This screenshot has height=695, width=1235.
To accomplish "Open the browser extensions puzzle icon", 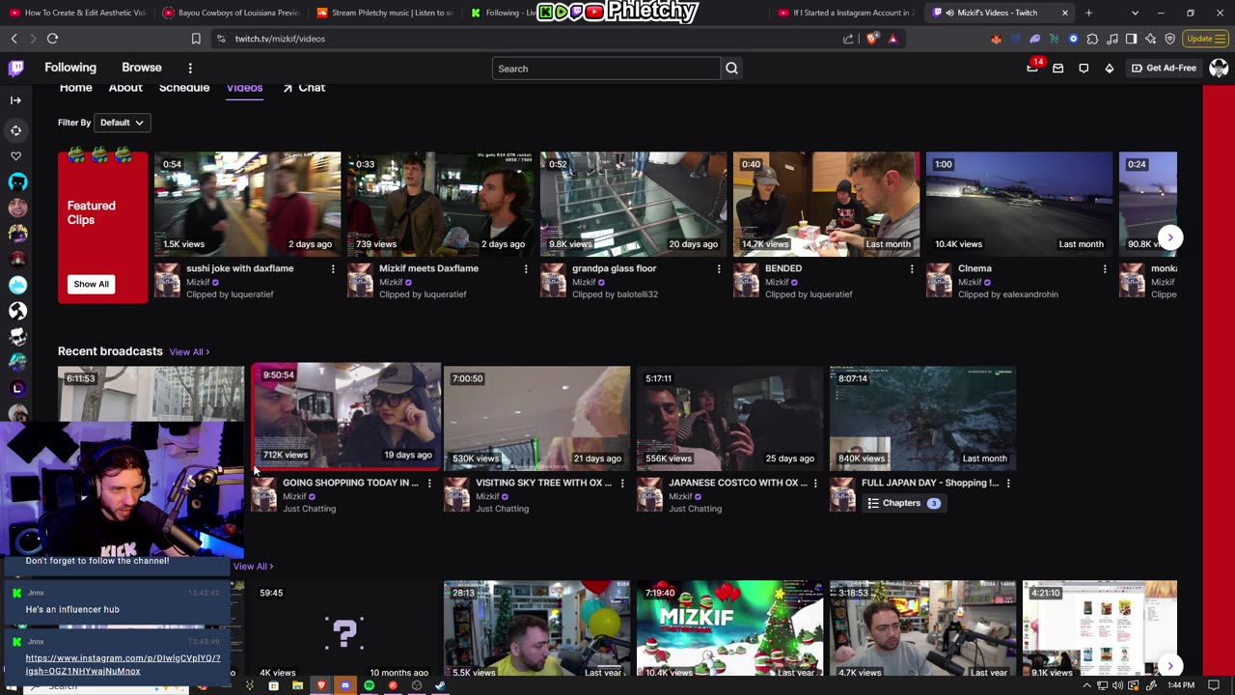I will point(1092,39).
